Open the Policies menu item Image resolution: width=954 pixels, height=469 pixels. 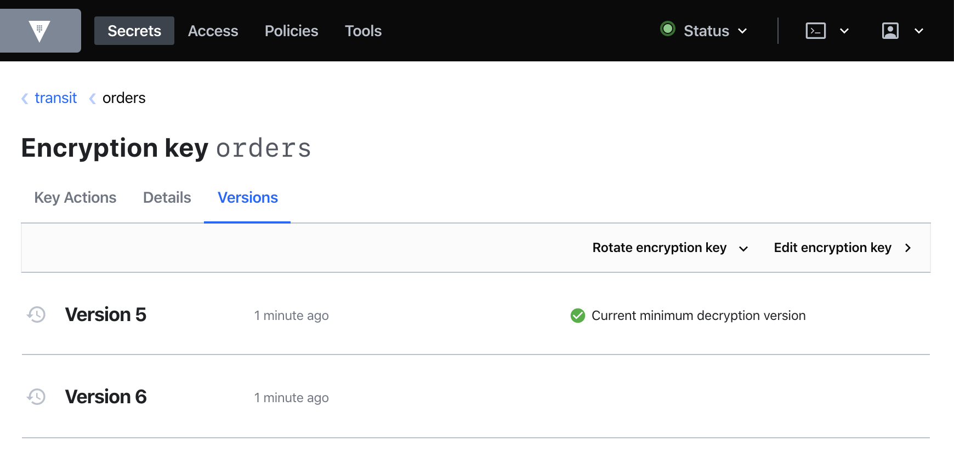pyautogui.click(x=291, y=31)
